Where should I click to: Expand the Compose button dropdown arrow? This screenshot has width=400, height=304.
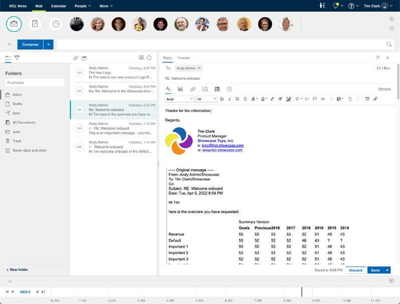49,44
